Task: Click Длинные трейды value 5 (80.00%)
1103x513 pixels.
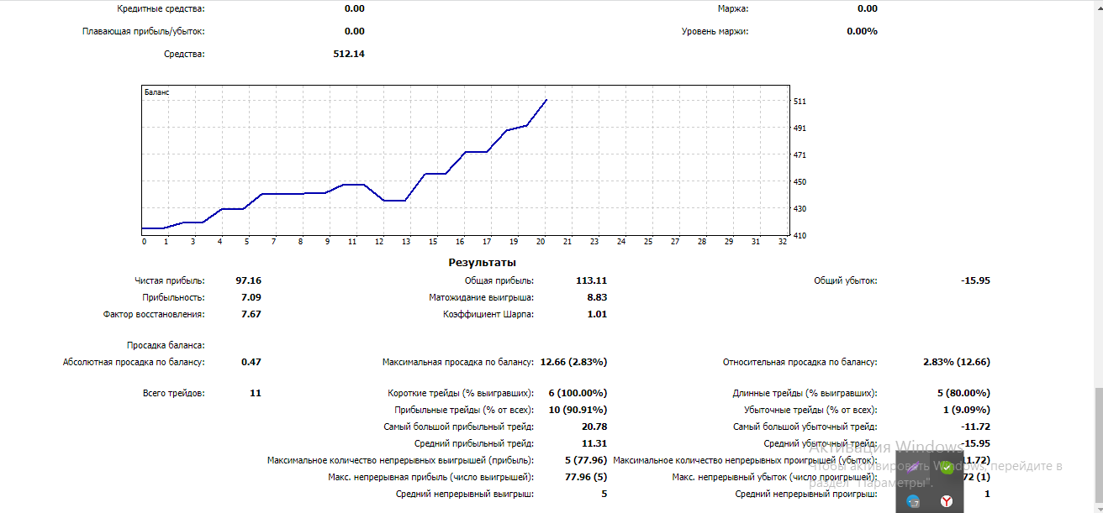Action: tap(963, 393)
